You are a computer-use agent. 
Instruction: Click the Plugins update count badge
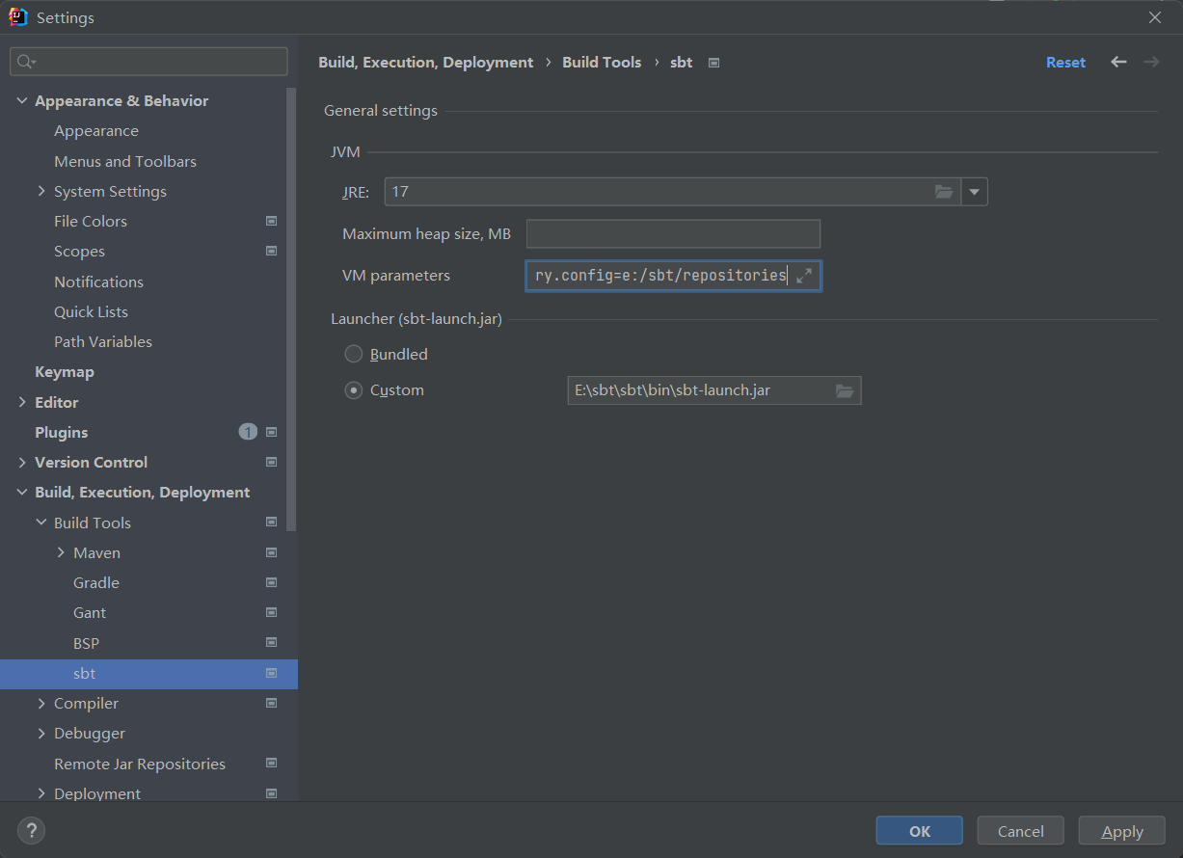pos(248,432)
